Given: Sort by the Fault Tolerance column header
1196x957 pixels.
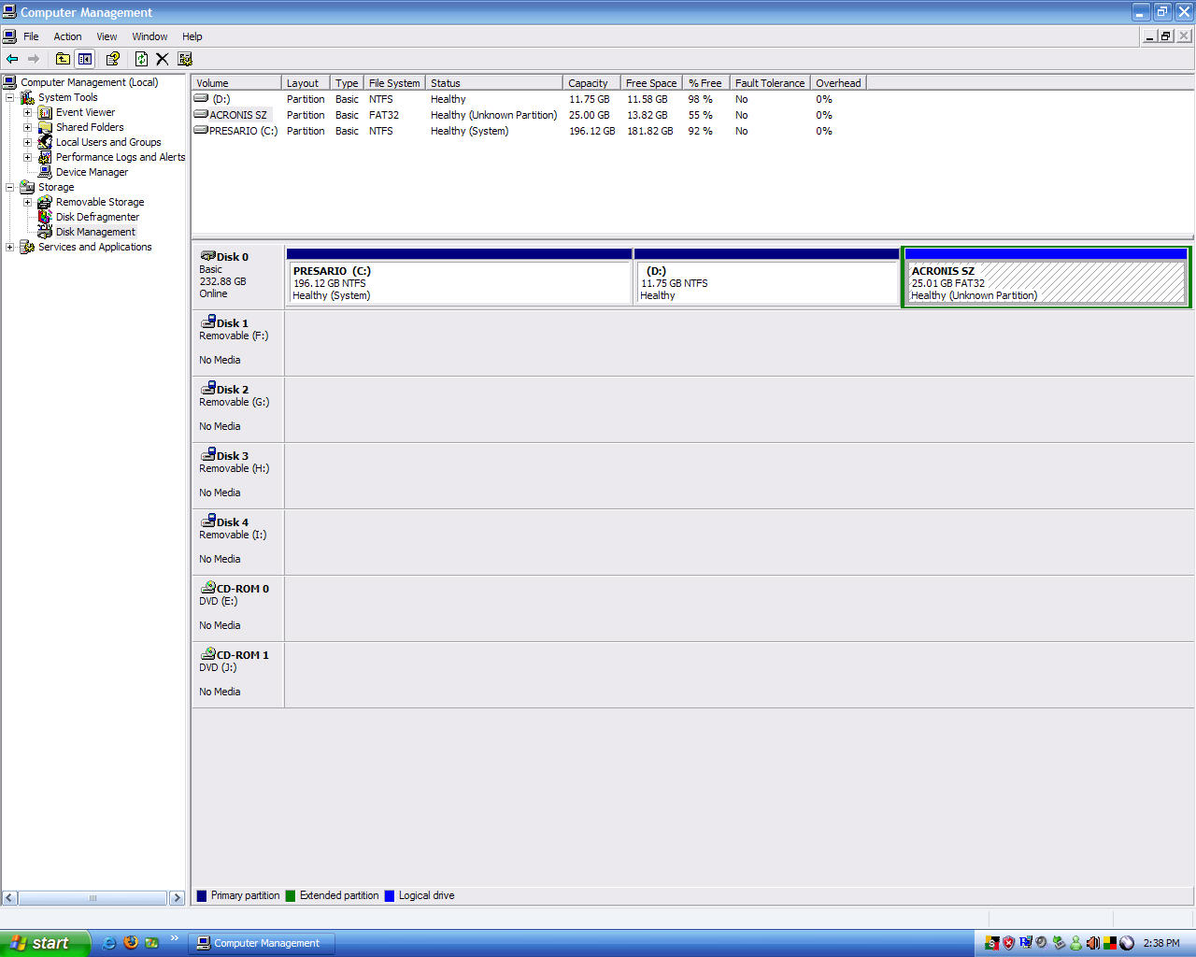Looking at the screenshot, I should point(770,83).
